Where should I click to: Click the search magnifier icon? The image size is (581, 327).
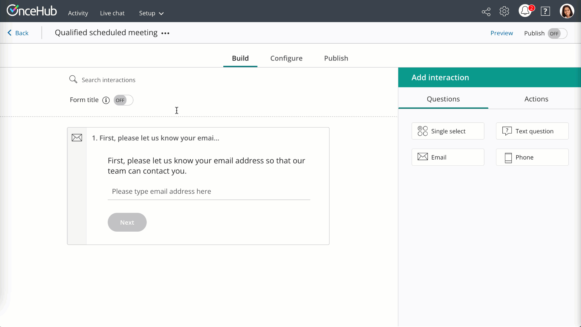pos(73,79)
